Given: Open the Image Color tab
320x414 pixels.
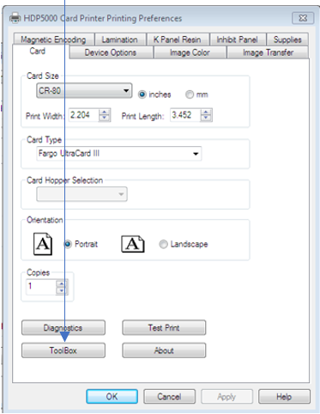Looking at the screenshot, I should 190,52.
